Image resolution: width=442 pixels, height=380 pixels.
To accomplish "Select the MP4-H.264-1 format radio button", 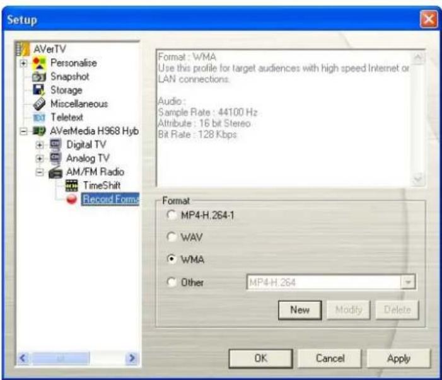I will coord(172,215).
